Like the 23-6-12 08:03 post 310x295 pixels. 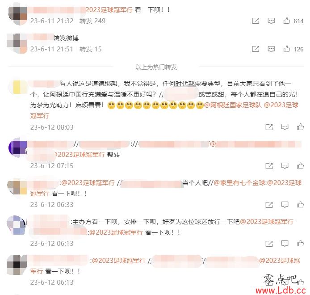click(x=300, y=126)
